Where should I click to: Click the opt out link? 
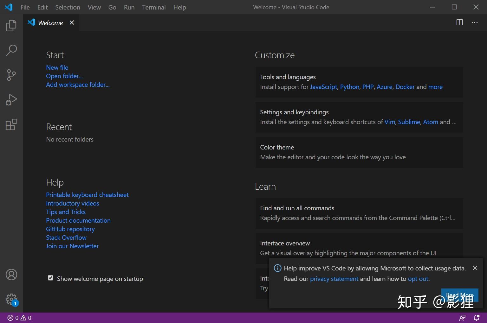click(x=418, y=279)
